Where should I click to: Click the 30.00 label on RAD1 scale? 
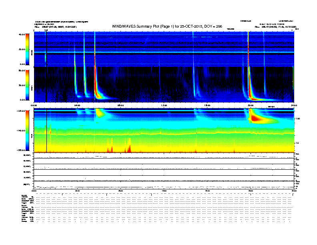22,85
